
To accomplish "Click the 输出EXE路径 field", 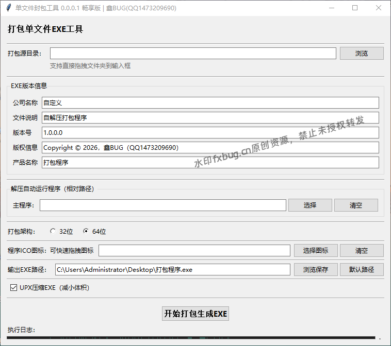I will pos(173,270).
